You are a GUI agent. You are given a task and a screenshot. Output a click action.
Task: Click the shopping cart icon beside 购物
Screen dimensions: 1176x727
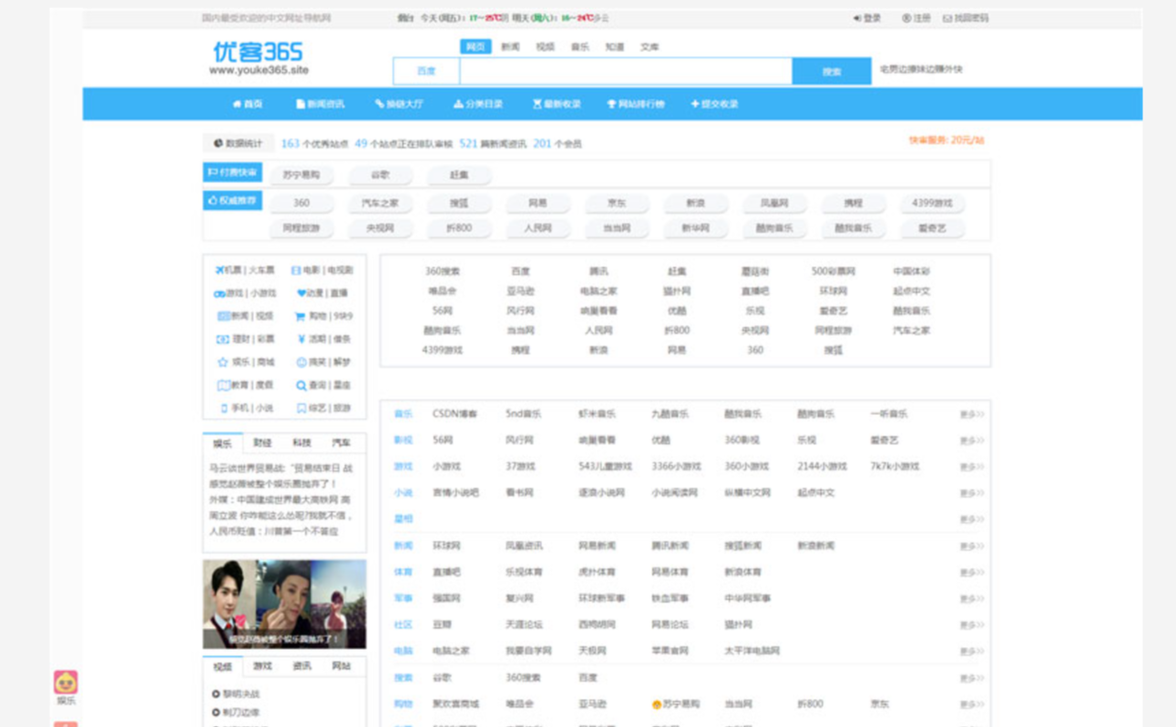[300, 317]
